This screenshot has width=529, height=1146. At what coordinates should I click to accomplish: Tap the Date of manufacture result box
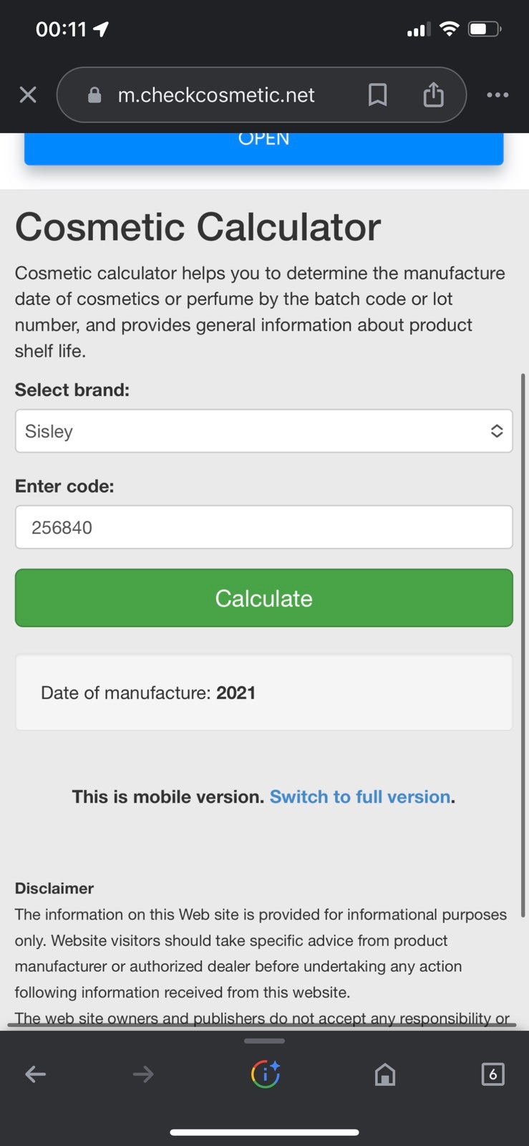pyautogui.click(x=264, y=693)
